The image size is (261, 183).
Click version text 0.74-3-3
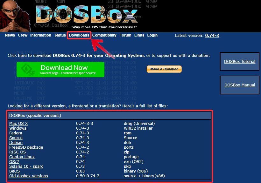(85, 124)
